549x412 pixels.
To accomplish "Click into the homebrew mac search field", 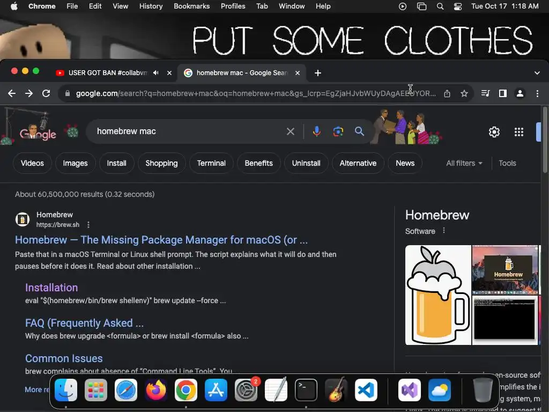I will click(x=189, y=131).
